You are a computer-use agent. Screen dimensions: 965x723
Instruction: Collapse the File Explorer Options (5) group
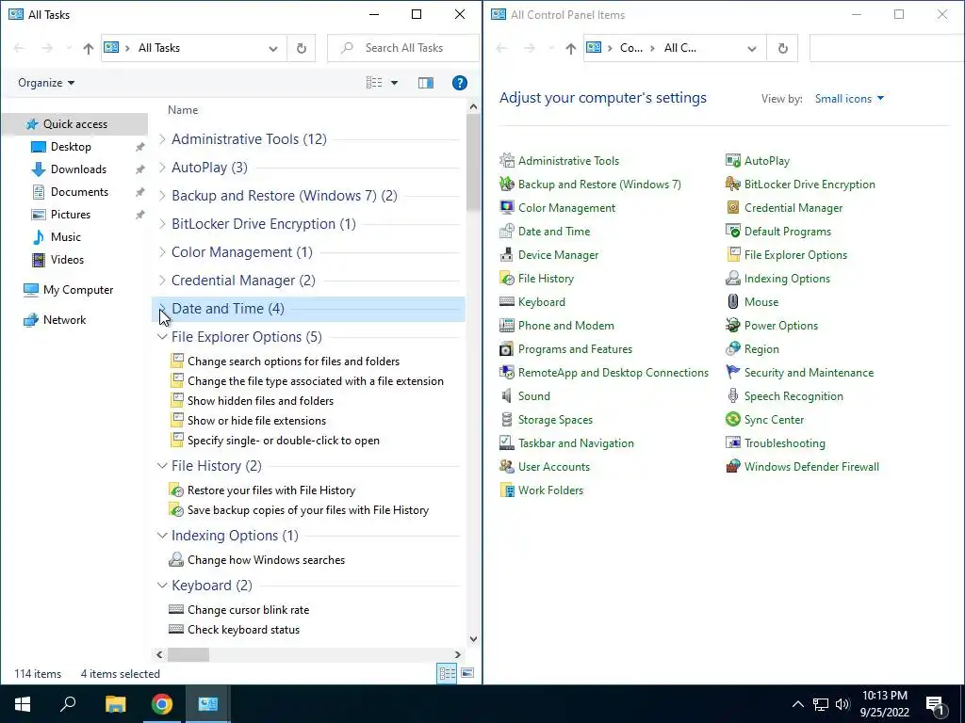pyautogui.click(x=162, y=337)
